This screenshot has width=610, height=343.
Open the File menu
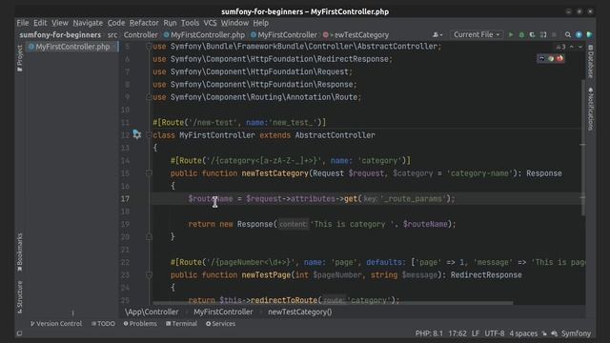point(23,23)
